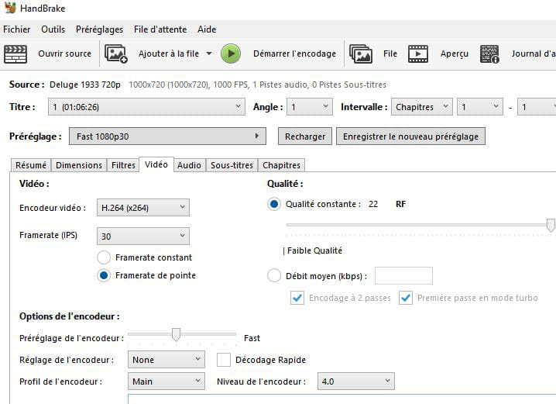This screenshot has height=404, width=556.
Task: Click the Ajouter à la file image icon
Action: tap(115, 54)
